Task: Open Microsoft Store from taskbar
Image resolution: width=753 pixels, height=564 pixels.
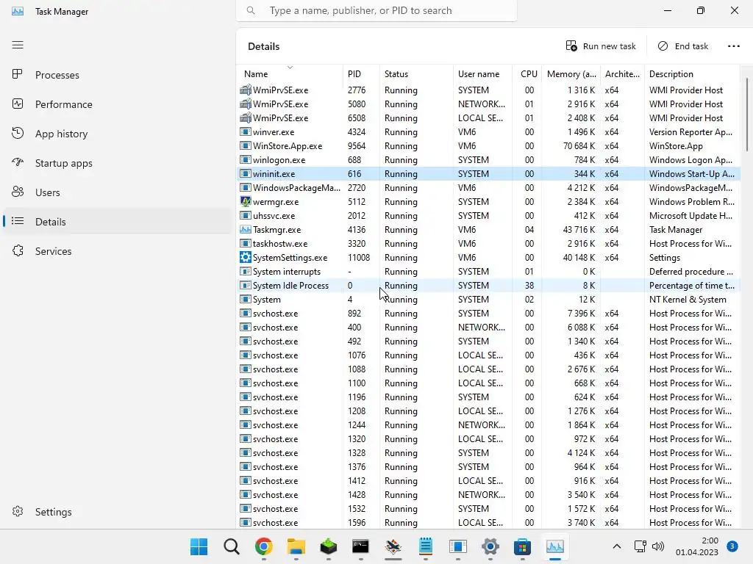Action: pos(523,546)
